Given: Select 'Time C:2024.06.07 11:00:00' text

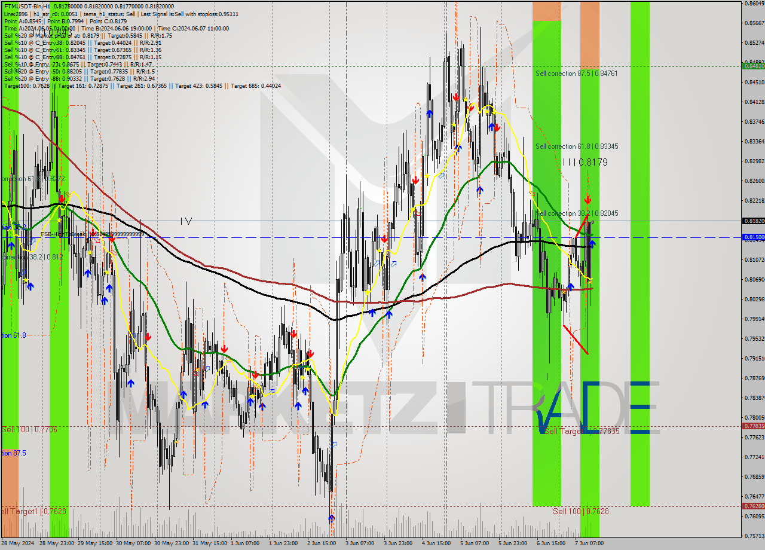Looking at the screenshot, I should tap(194, 28).
